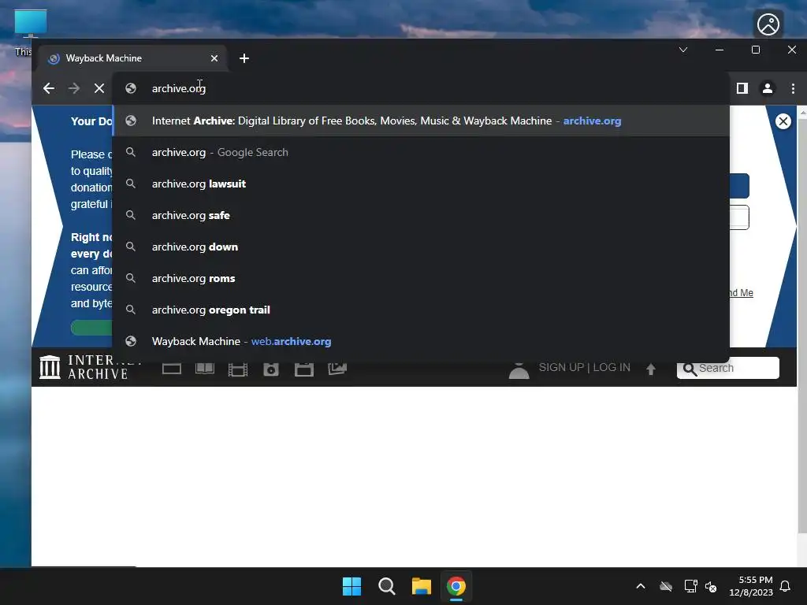Open the clock showing 5:55 PM
The width and height of the screenshot is (807, 605).
click(x=751, y=586)
